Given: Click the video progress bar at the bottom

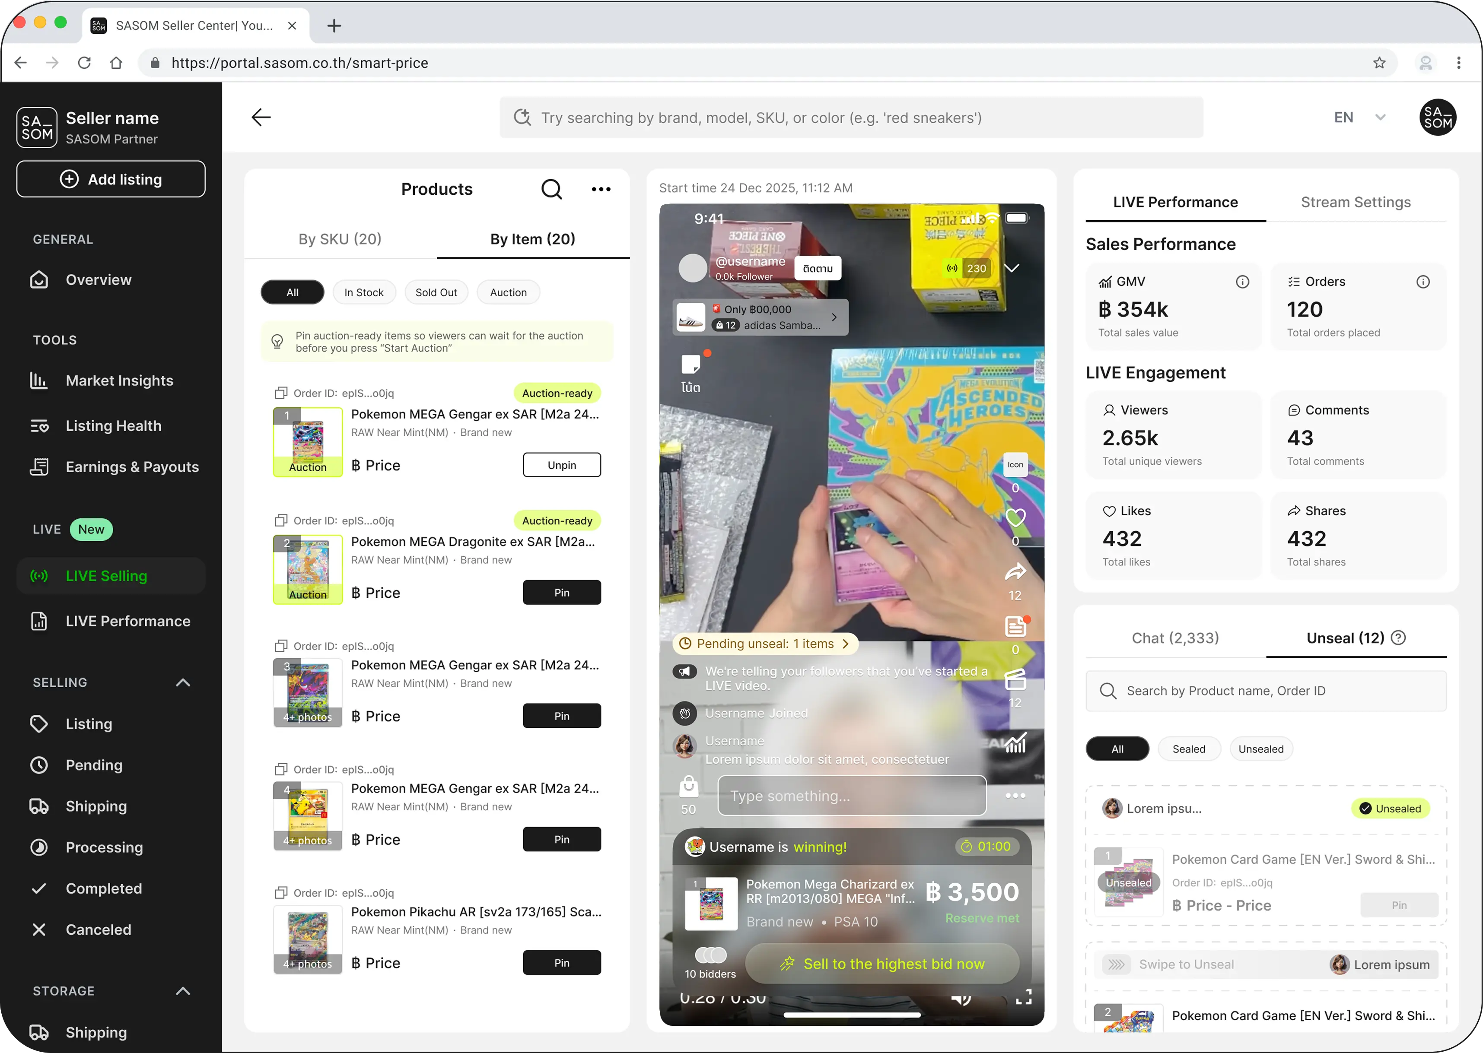Looking at the screenshot, I should pos(852,1015).
